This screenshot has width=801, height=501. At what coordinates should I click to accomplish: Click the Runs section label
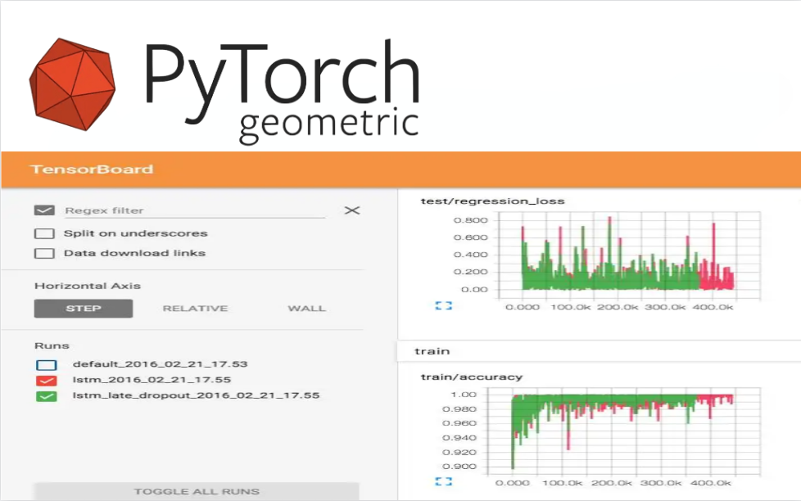click(x=52, y=345)
